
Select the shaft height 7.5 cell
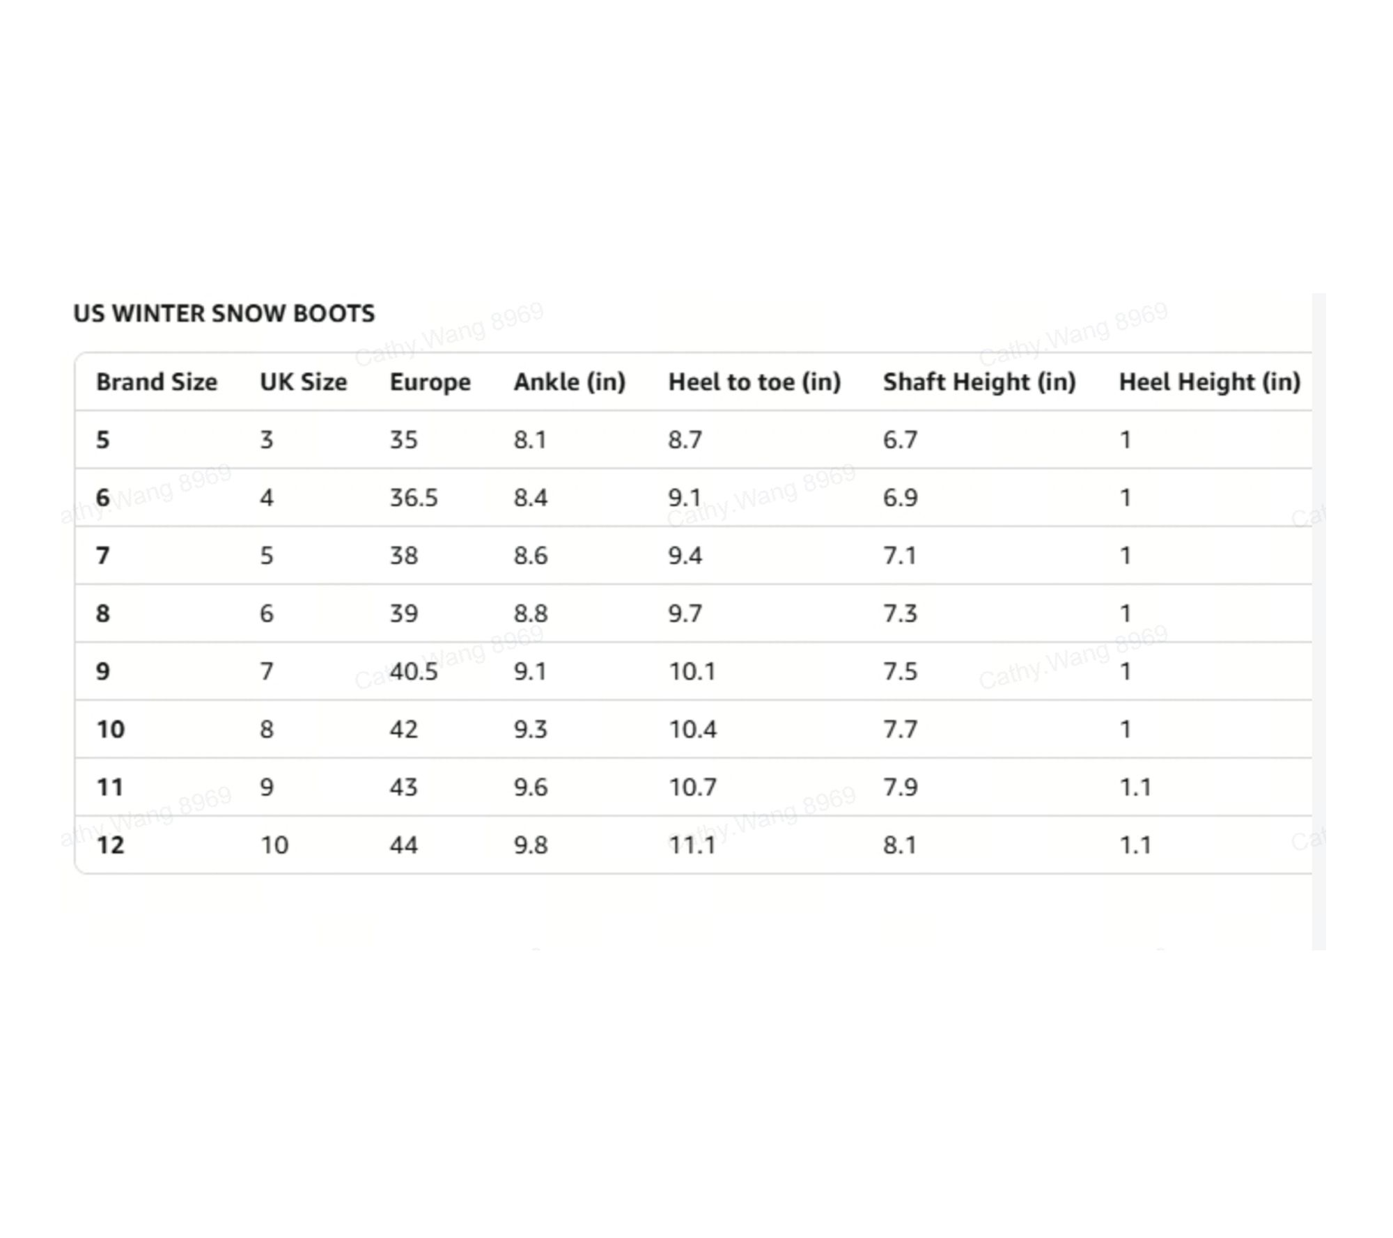click(900, 672)
